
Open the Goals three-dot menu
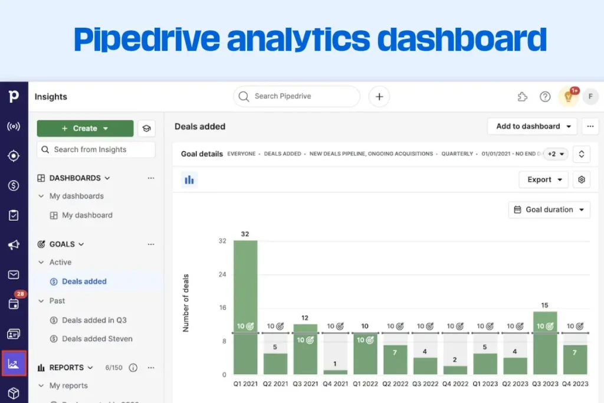pyautogui.click(x=151, y=244)
